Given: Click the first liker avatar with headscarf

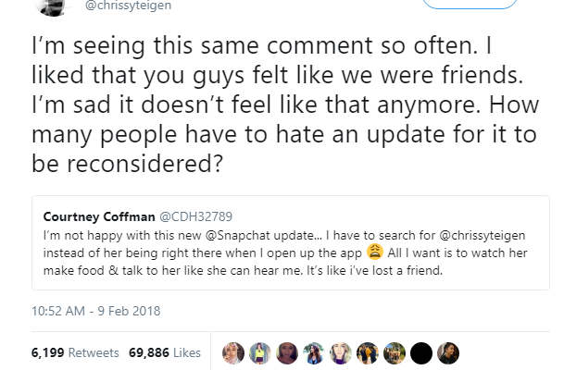Looking at the screenshot, I should 234,352.
